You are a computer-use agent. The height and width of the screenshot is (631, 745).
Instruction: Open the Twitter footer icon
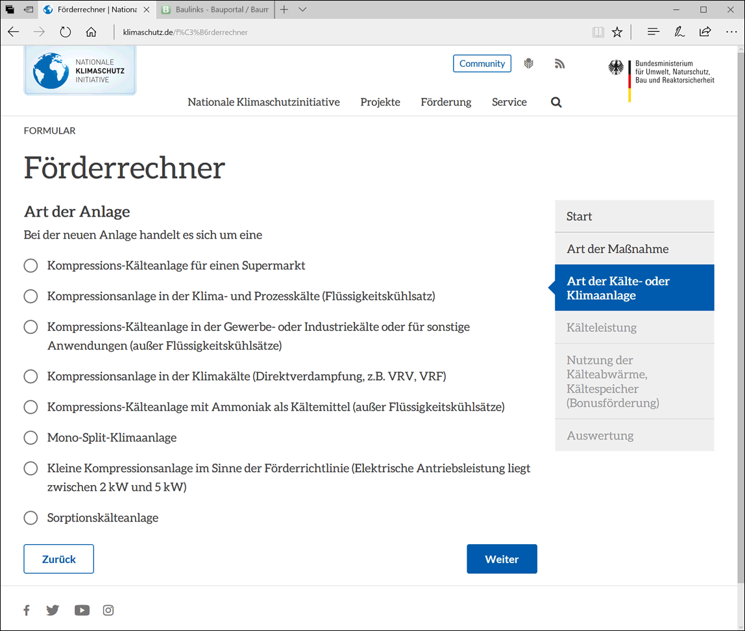pyautogui.click(x=53, y=610)
